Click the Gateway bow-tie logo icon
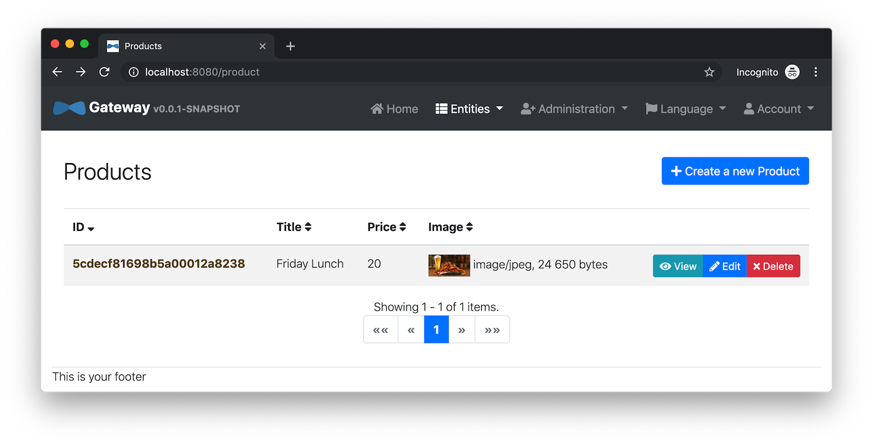873x446 pixels. (x=69, y=108)
